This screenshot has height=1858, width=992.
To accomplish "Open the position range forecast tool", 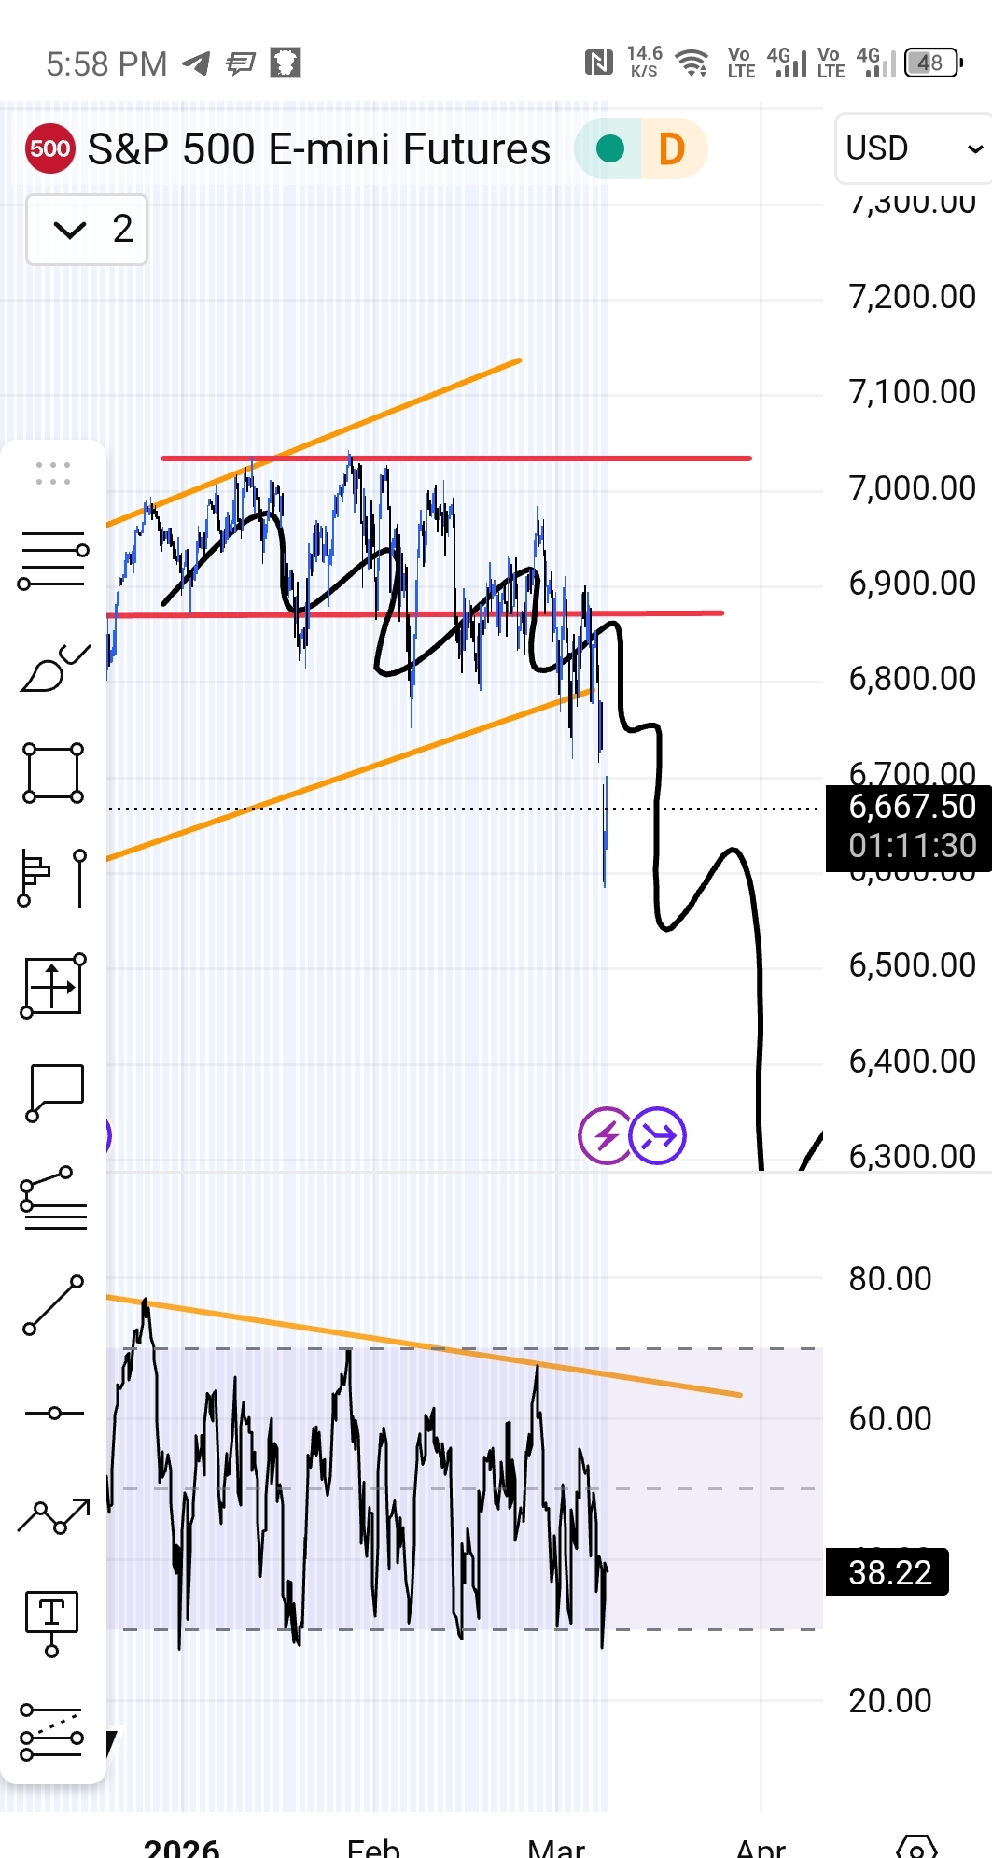I will pos(53,878).
